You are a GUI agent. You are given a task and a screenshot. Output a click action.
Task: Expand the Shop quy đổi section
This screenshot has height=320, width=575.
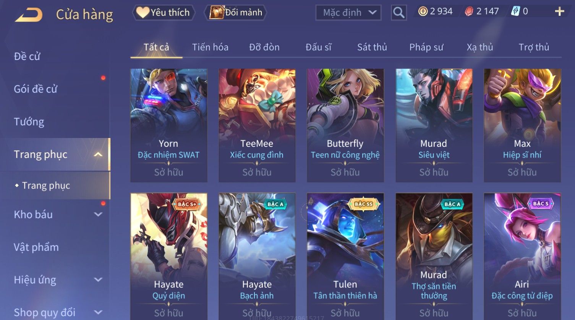pos(98,312)
